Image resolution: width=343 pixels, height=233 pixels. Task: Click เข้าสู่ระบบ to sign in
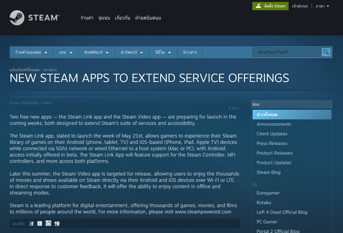(300, 6)
